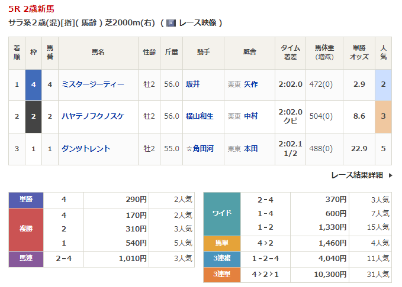Screen dimensions: 402x287
Task: Click the 複勝 payout label
Action: [x=26, y=229]
